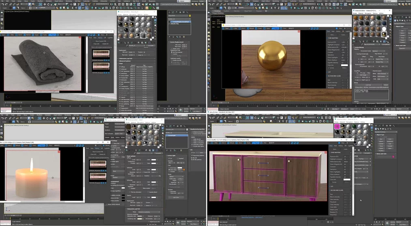Open Utilities menu in cabinet Material Editor
Screen dimensions: 411x226
[x=362, y=122]
